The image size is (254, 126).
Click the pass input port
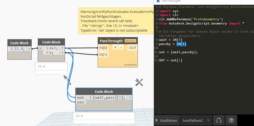81,102
